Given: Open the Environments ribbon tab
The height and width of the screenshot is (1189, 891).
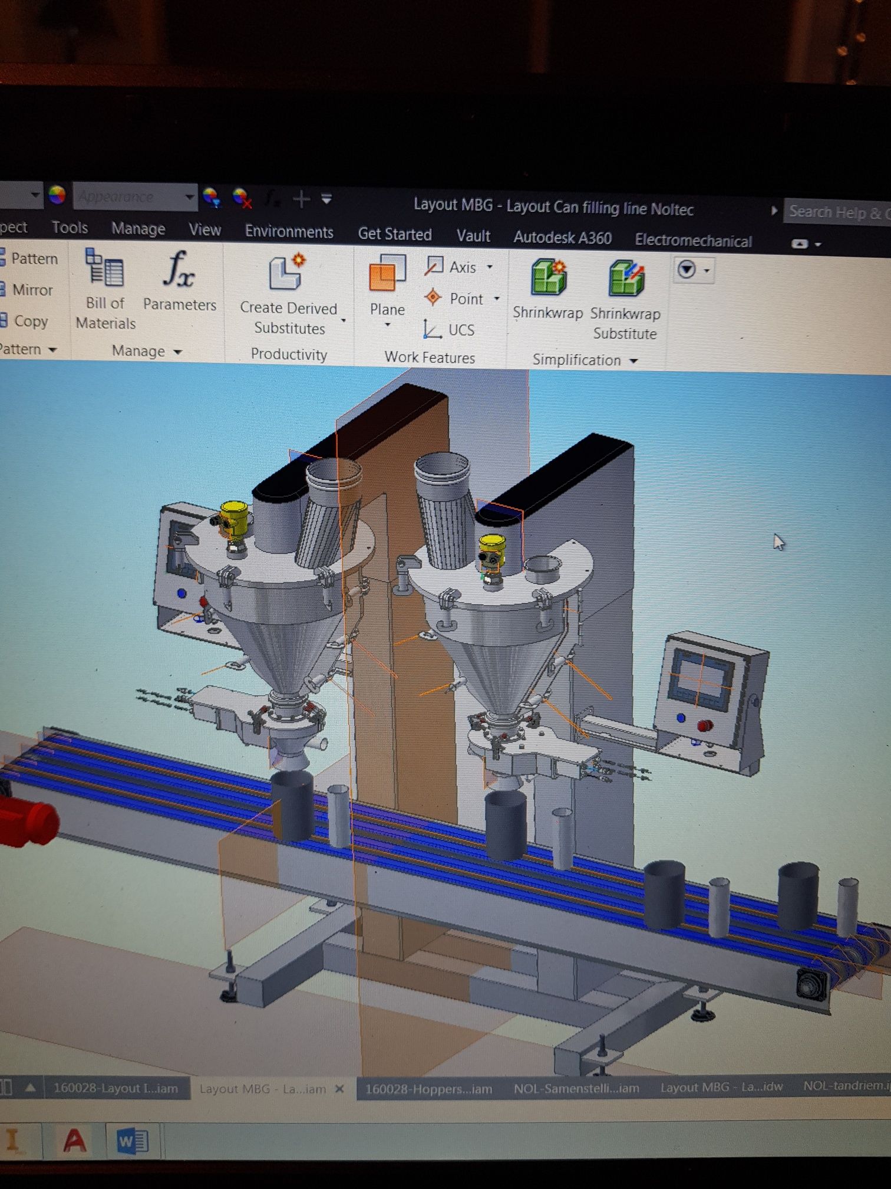Looking at the screenshot, I should coord(289,232).
